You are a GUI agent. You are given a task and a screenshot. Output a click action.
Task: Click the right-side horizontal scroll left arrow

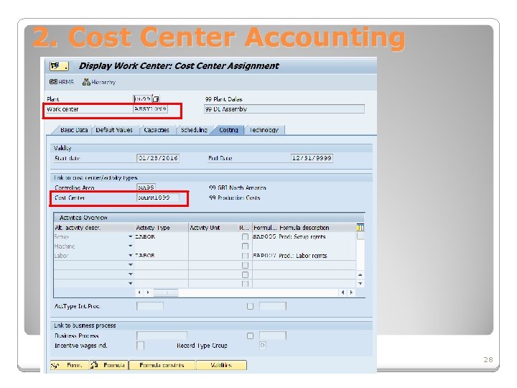(343, 292)
